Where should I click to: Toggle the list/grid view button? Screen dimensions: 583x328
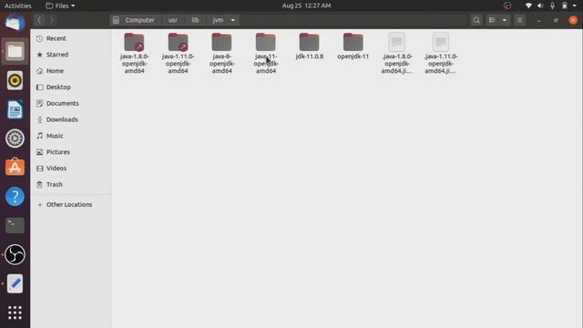coord(492,20)
